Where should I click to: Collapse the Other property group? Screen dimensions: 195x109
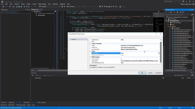pos(90,51)
